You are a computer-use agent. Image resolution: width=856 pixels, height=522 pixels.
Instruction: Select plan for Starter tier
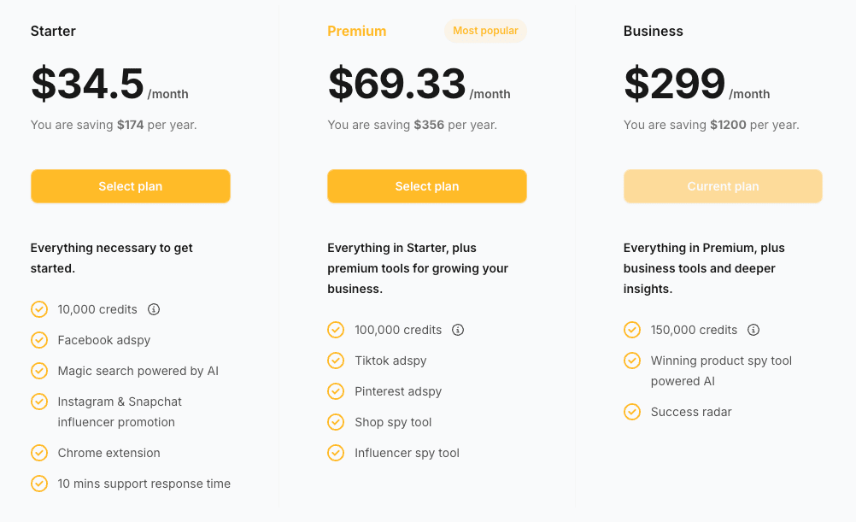click(x=131, y=186)
